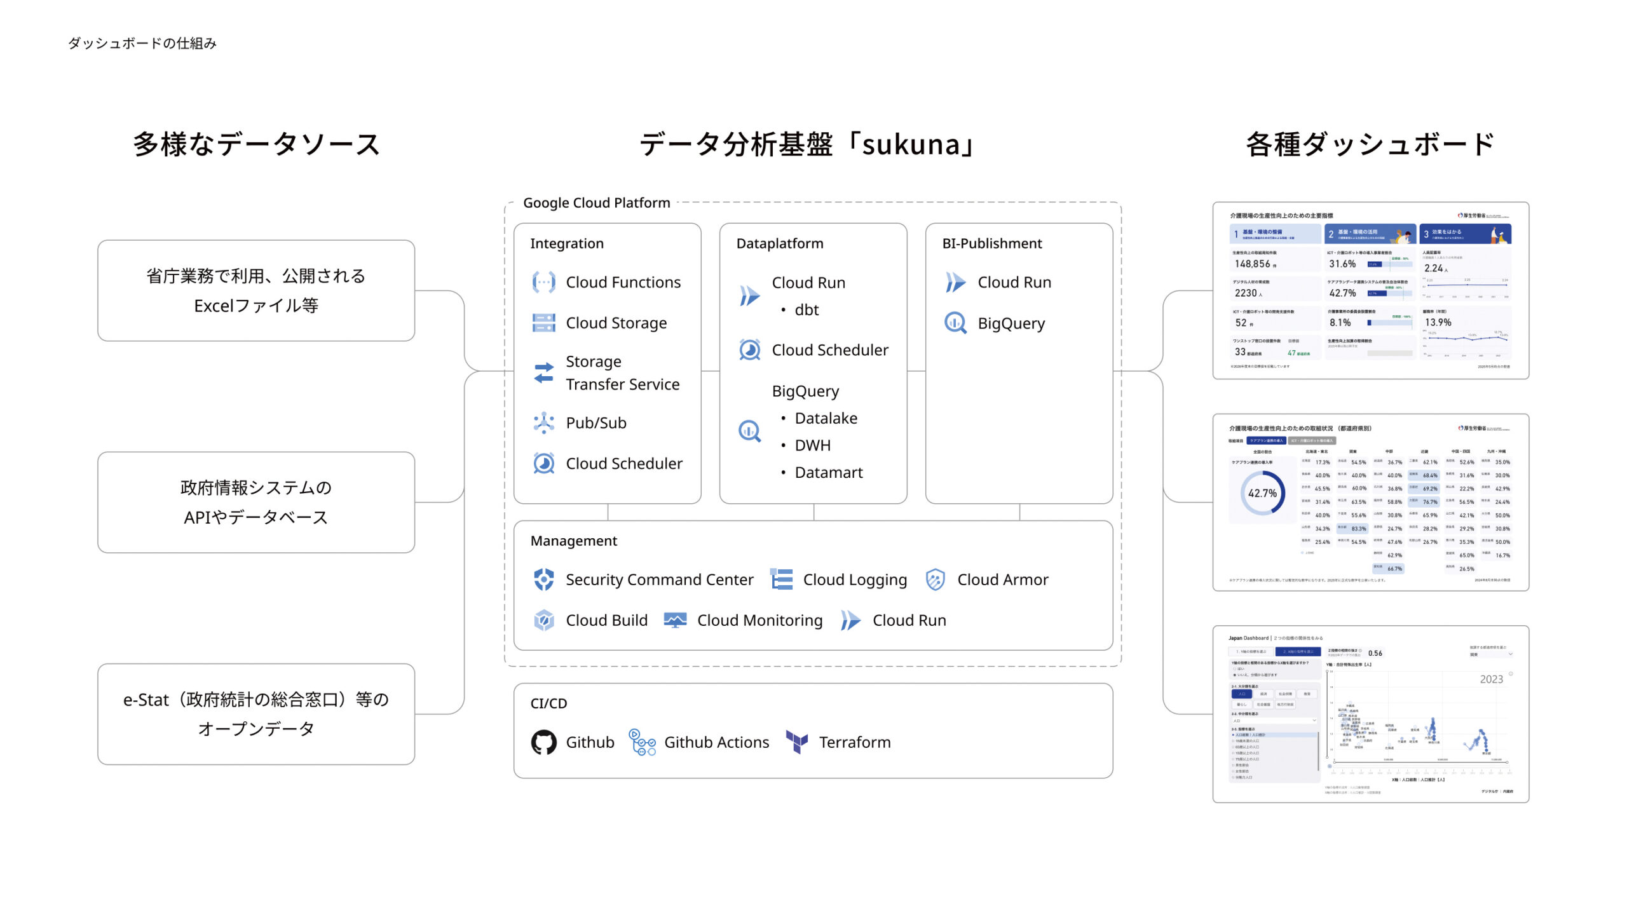
Task: Open the Japan Dashboard scatter plot thumbnail
Action: [x=1370, y=714]
